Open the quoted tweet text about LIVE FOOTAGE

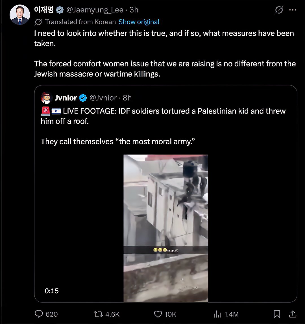click(x=163, y=116)
